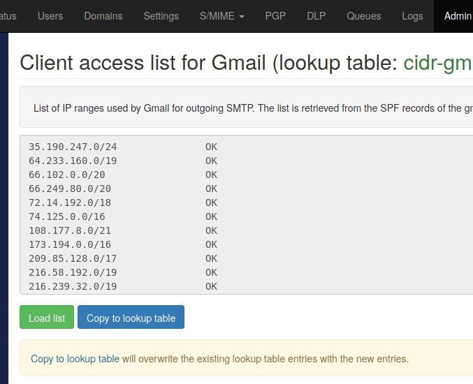
Task: Select the 35.190.247.0/24 entry
Action: click(x=73, y=147)
